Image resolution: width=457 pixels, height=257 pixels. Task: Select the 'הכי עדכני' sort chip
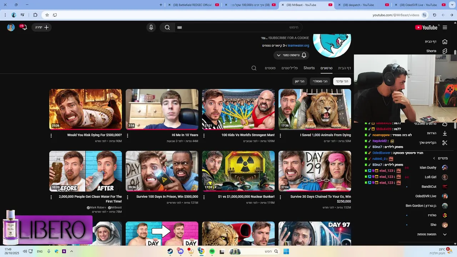pyautogui.click(x=342, y=81)
